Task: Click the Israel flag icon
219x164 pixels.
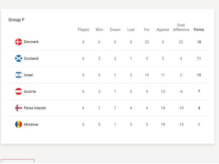Action: 19,75
